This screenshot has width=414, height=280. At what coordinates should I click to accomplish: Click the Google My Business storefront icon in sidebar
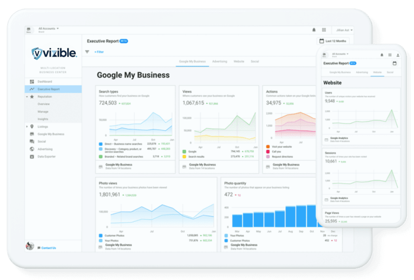(x=32, y=134)
